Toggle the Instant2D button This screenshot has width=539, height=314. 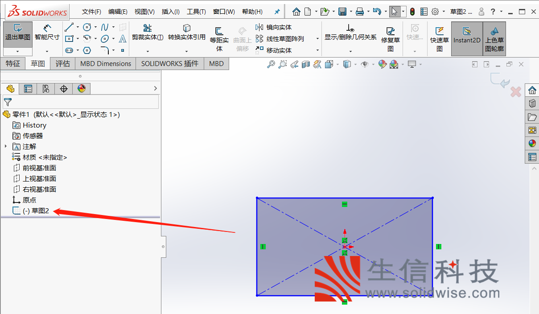pos(467,39)
